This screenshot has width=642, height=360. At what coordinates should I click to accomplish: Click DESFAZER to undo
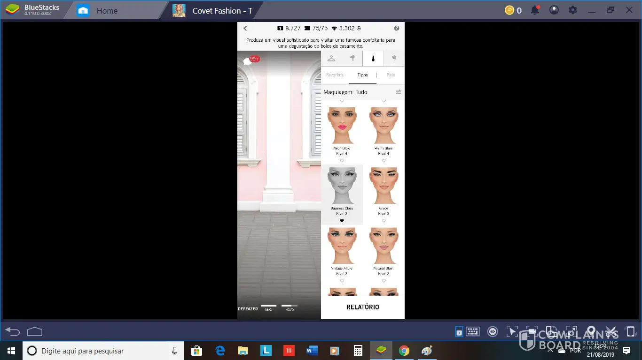(248, 309)
